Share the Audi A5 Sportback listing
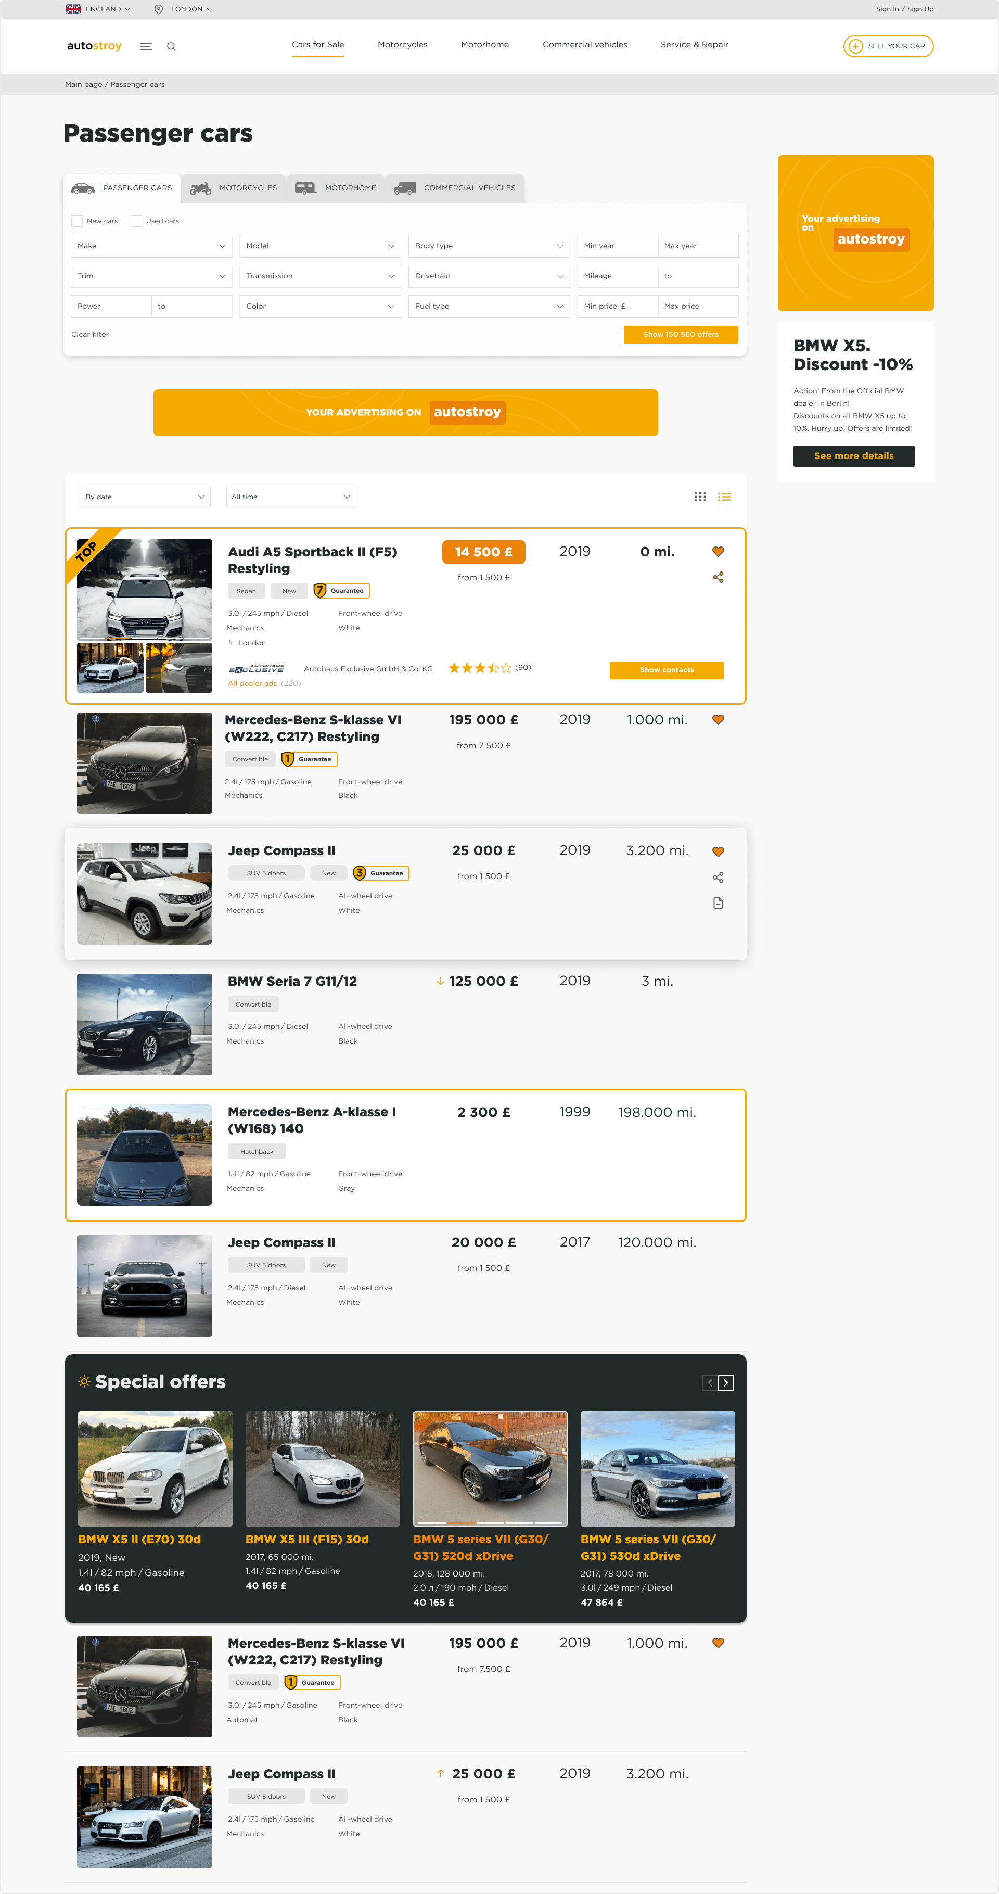 tap(718, 577)
